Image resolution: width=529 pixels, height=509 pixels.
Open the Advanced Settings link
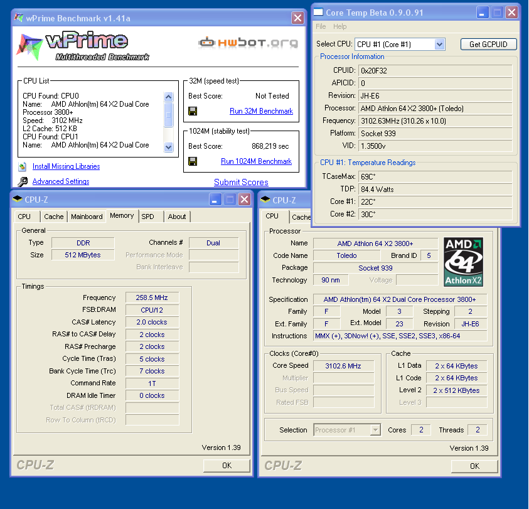pos(61,181)
